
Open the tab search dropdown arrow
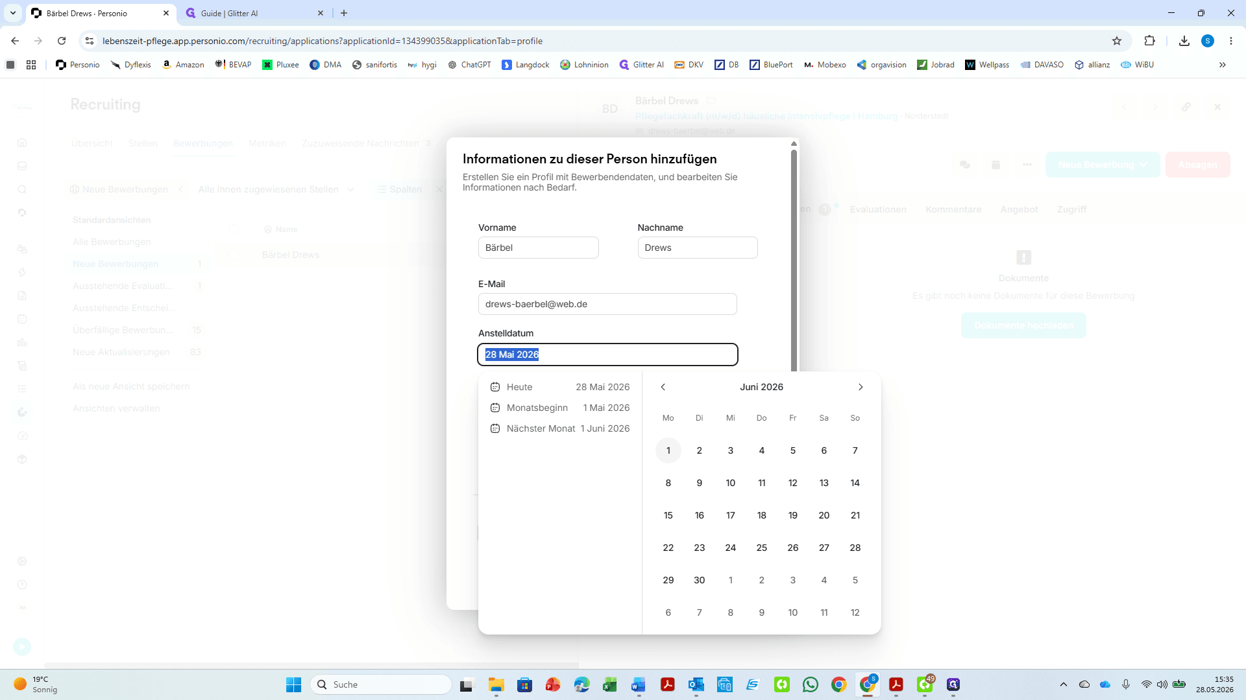(x=13, y=13)
